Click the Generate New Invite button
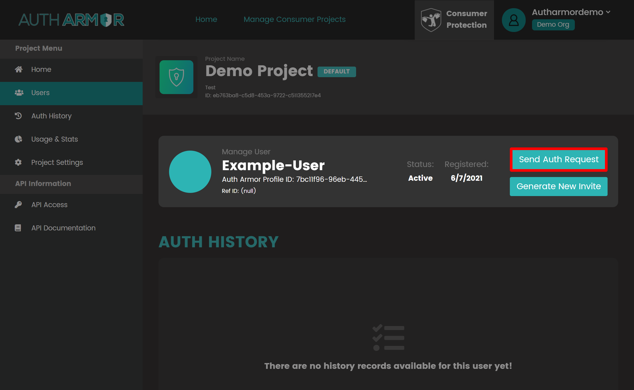This screenshot has width=634, height=390. point(559,187)
